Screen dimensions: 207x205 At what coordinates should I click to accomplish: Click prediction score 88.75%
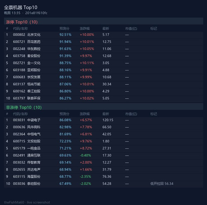coord(65,63)
